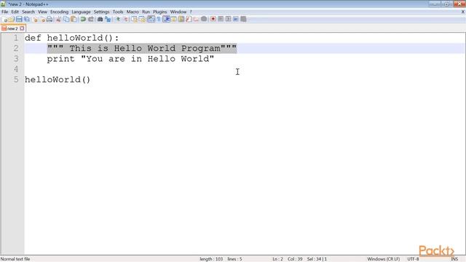The image size is (466, 262).
Task: Click the print statement on line 3
Action: click(x=130, y=59)
